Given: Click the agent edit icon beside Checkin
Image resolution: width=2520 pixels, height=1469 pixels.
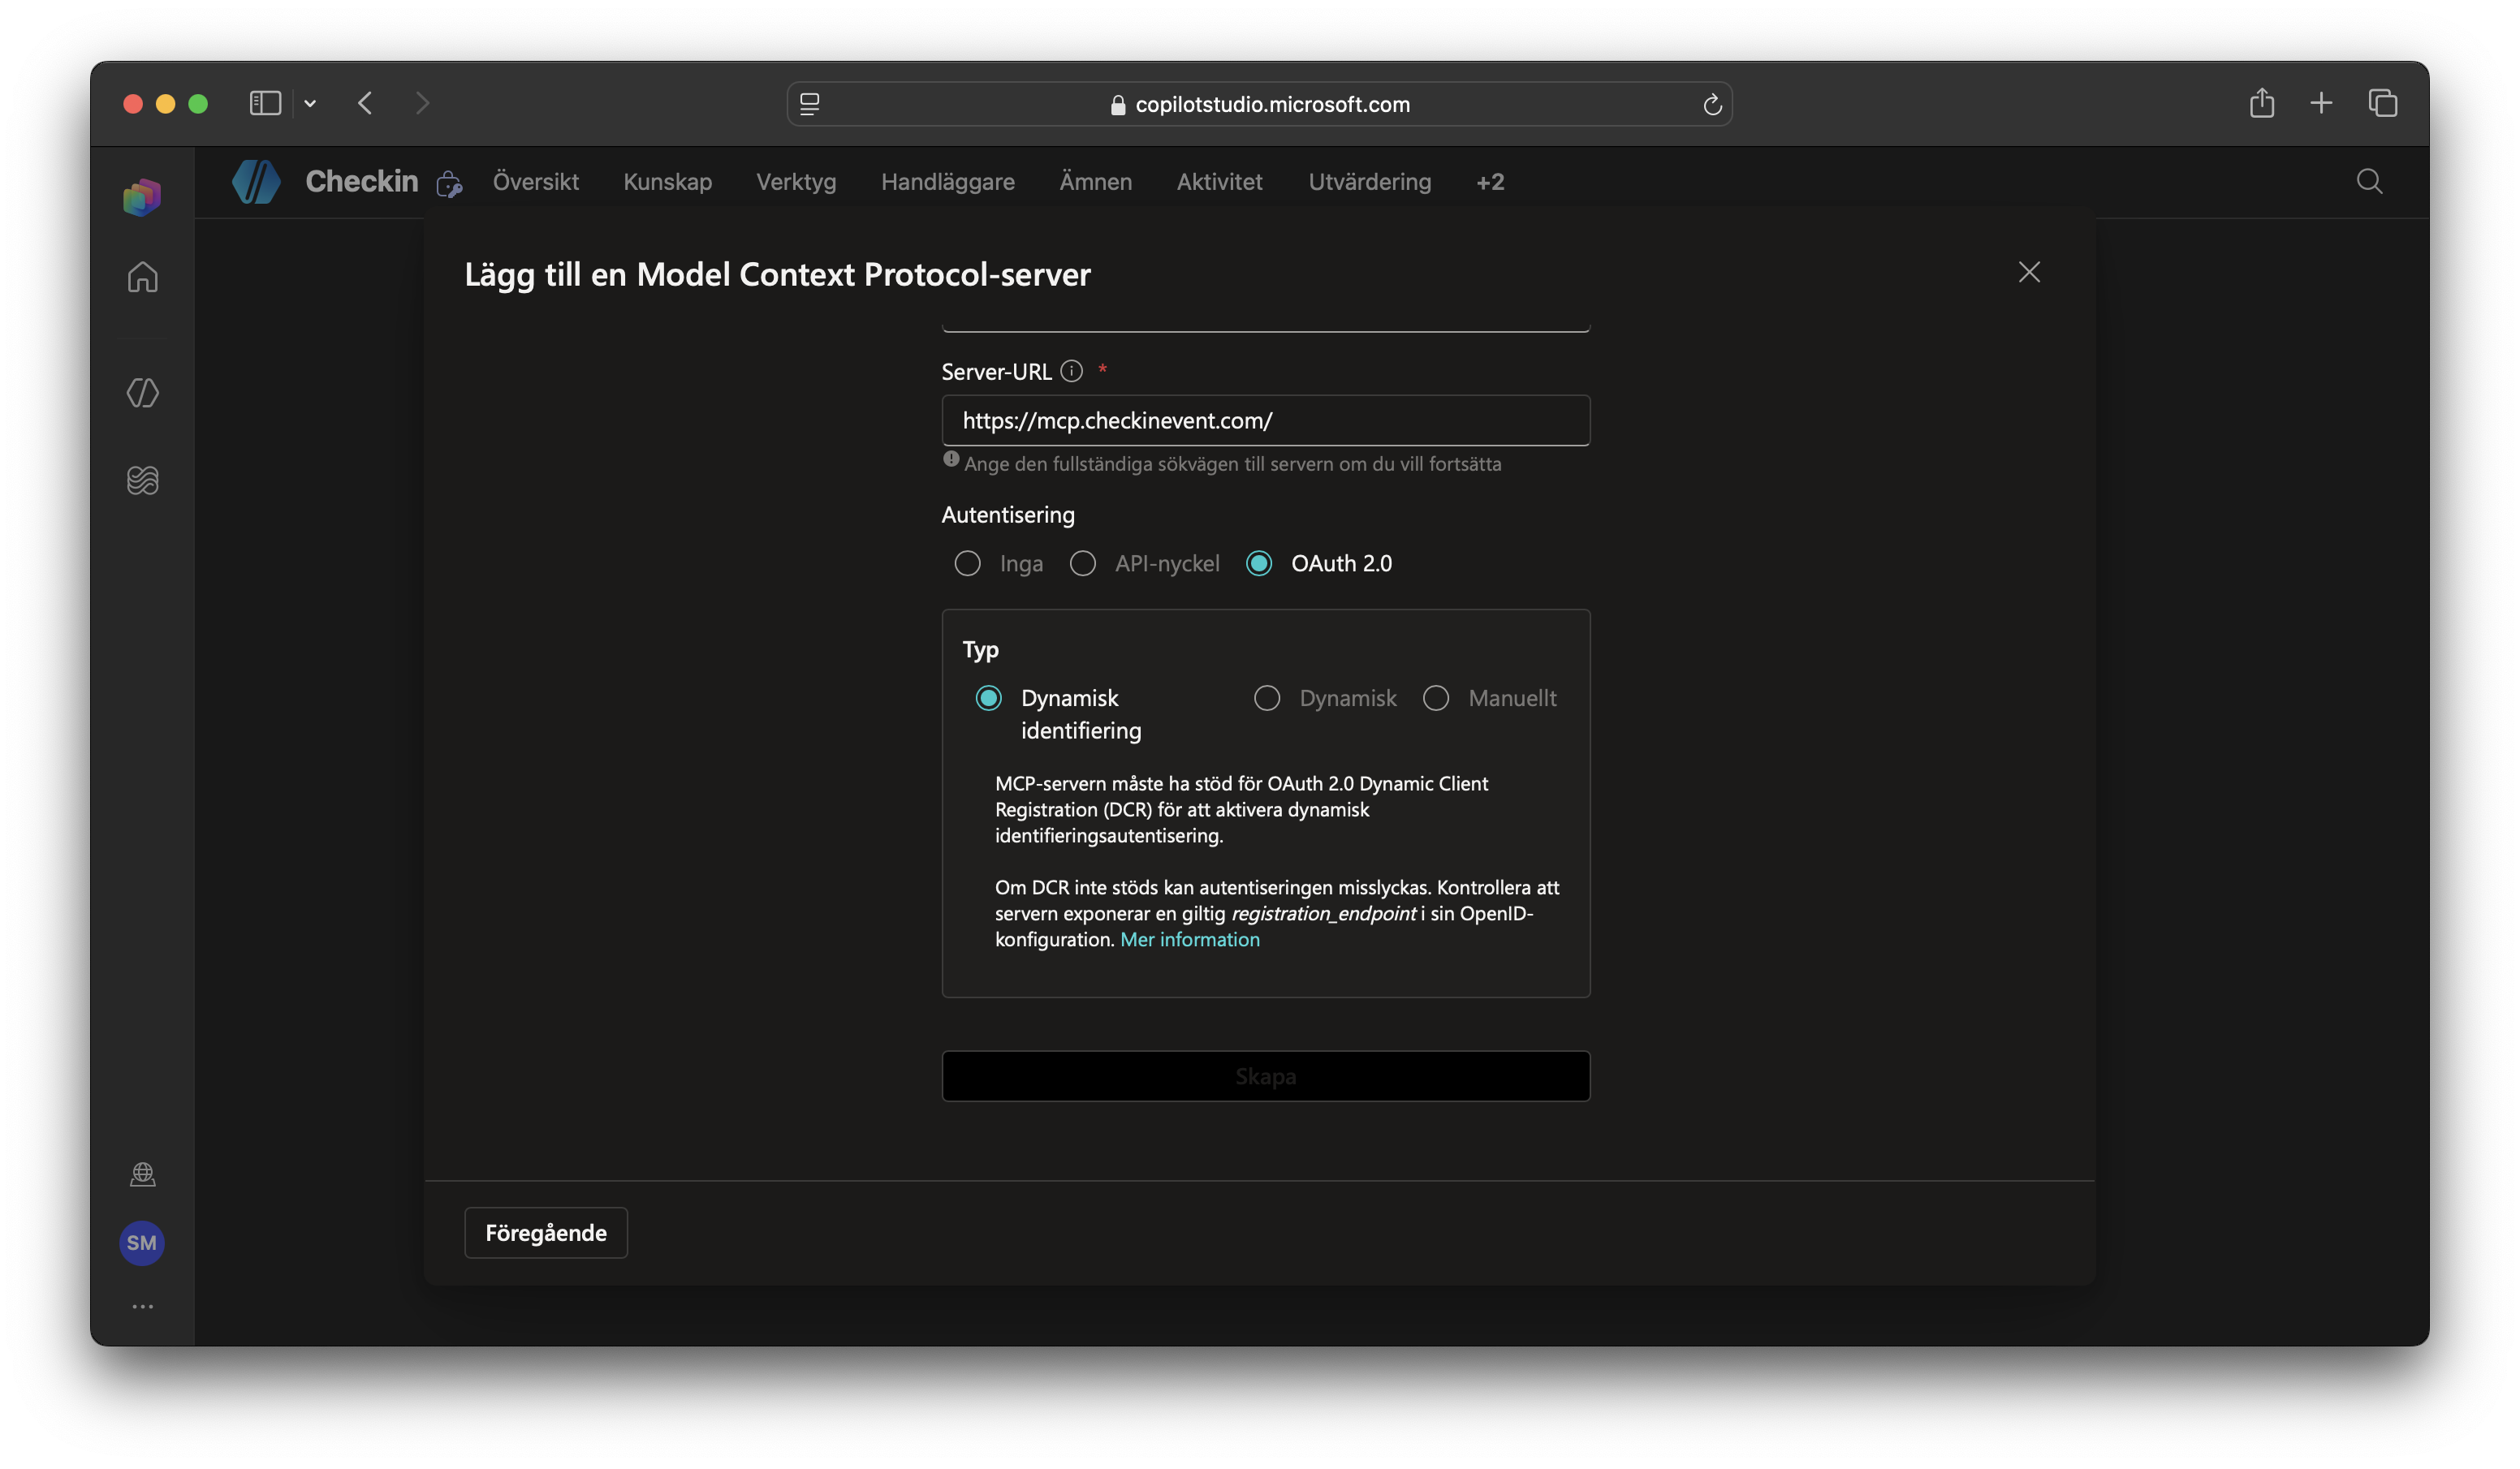Looking at the screenshot, I should coord(449,184).
